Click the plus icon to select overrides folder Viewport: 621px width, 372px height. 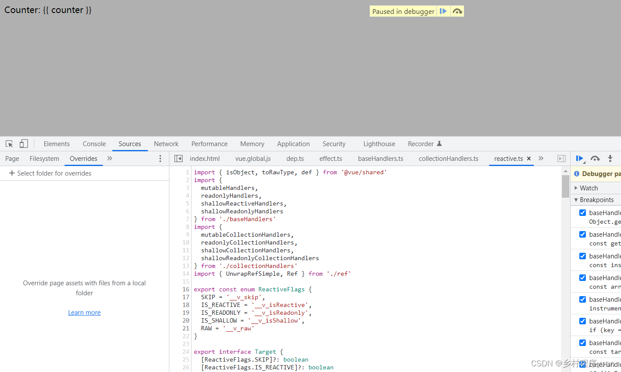[x=12, y=173]
